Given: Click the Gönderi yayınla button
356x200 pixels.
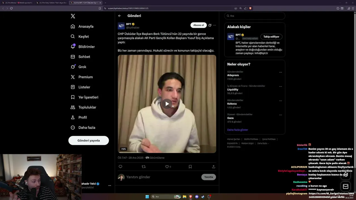Looking at the screenshot, I should click(x=88, y=140).
